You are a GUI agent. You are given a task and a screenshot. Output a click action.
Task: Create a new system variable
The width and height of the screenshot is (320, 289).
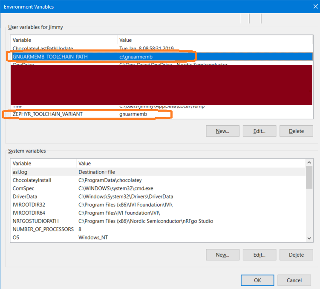coord(222,254)
